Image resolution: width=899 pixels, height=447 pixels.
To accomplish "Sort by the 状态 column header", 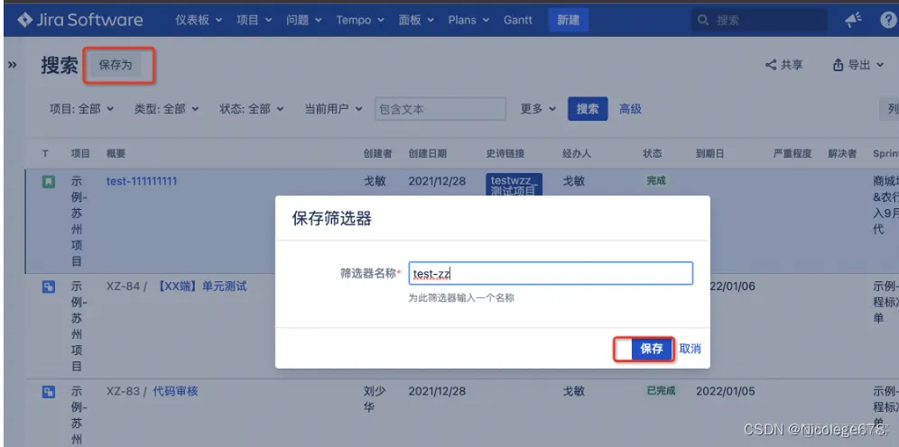I will pyautogui.click(x=653, y=153).
